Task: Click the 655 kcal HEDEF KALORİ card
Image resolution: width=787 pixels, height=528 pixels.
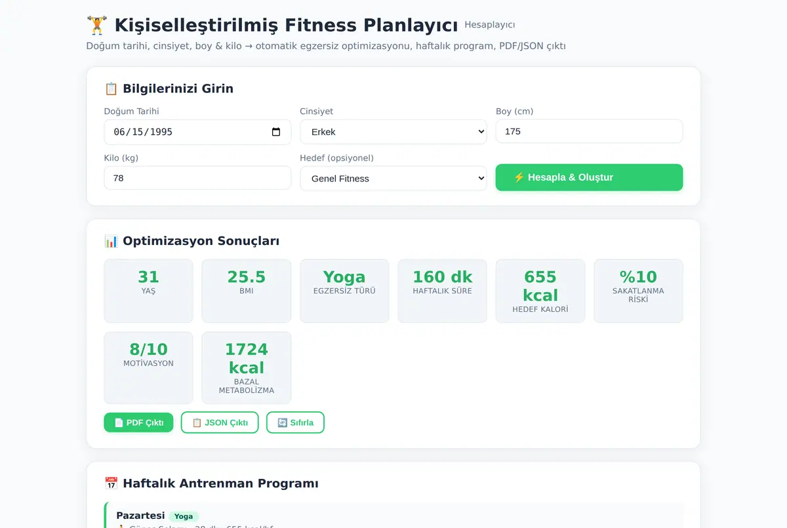Action: click(540, 291)
